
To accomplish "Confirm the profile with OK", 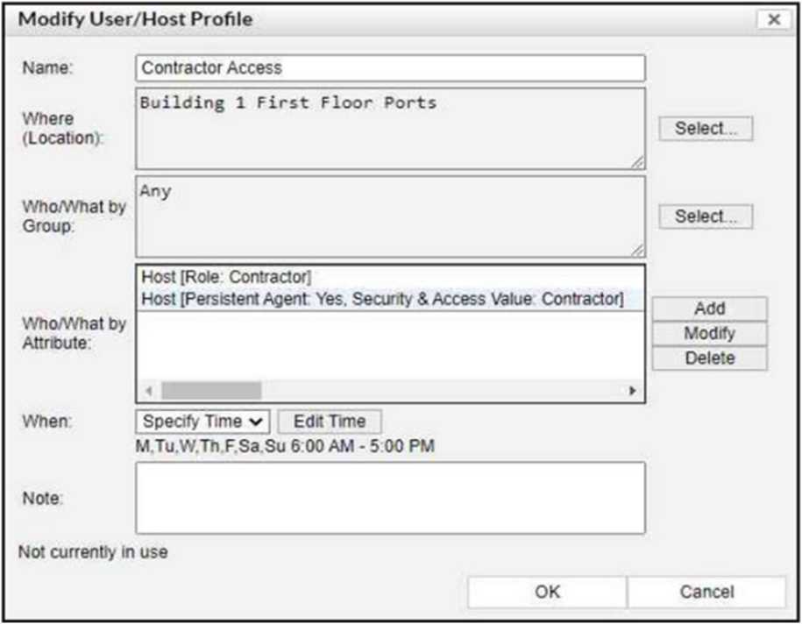I will click(x=547, y=592).
